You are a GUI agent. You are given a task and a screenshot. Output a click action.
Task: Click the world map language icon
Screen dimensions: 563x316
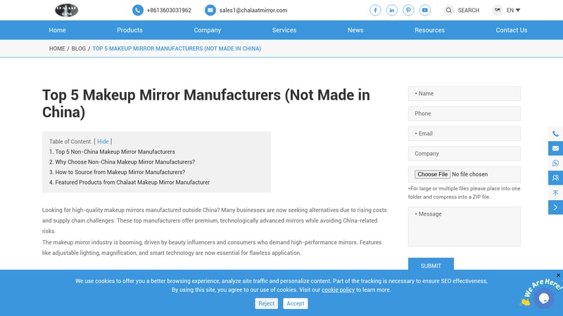[x=498, y=10]
